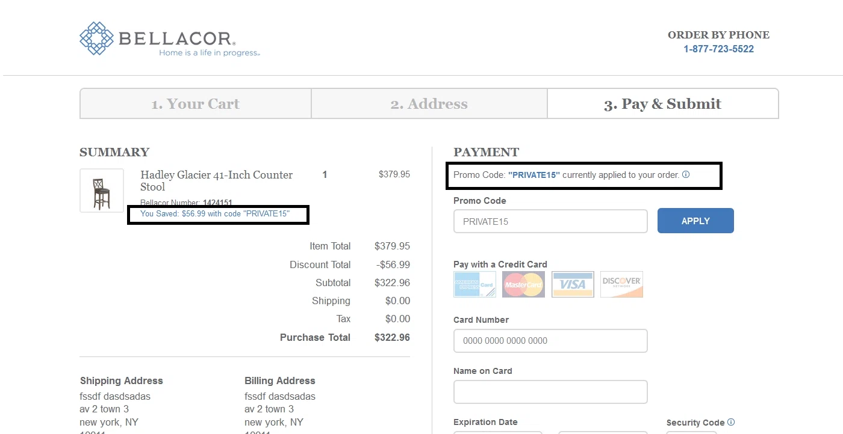Click the Subtotal $322.96 value

392,283
